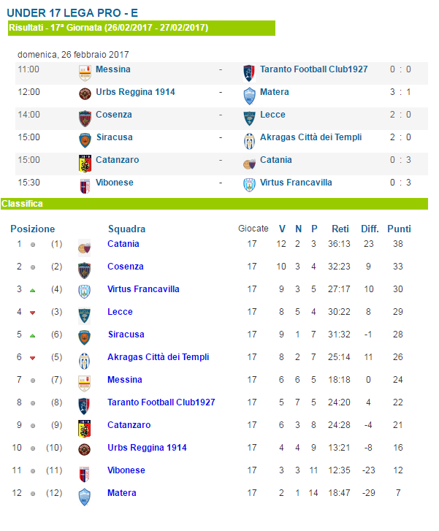The height and width of the screenshot is (531, 439).
Task: Click the Urbs Reggina 1914 crest in results
Action: point(85,93)
